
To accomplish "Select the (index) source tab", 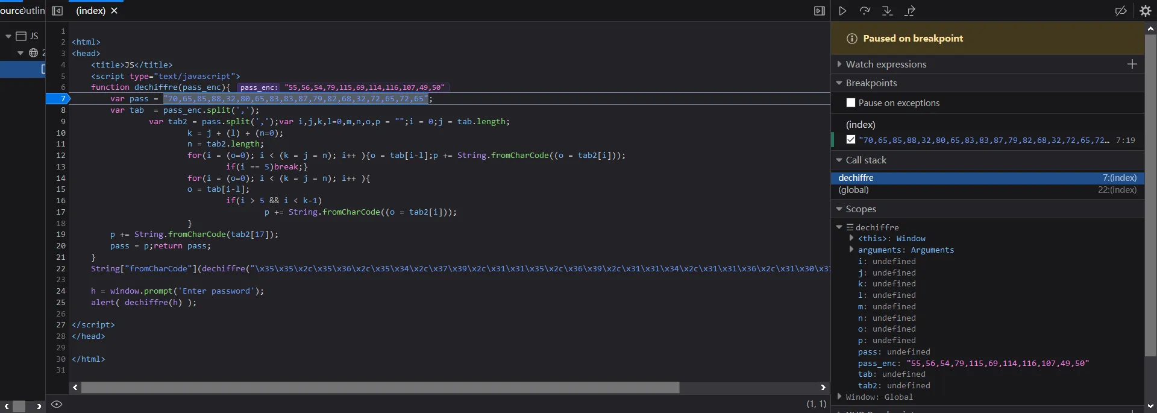I will click(91, 11).
